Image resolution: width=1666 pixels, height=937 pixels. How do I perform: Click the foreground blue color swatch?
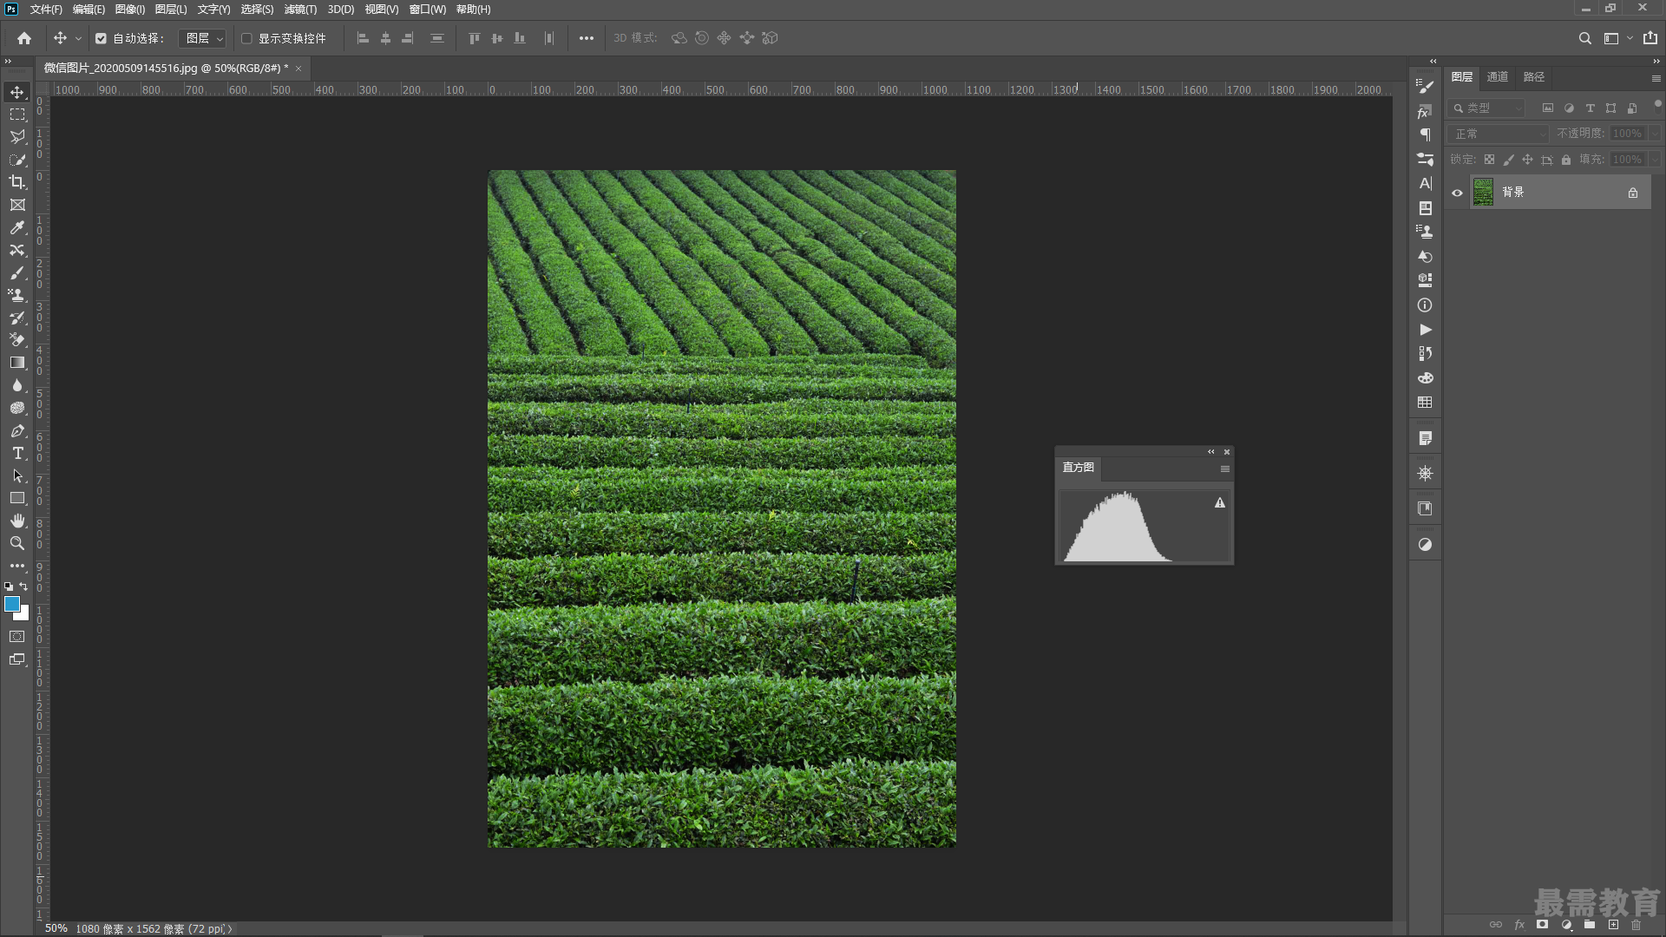tap(11, 603)
